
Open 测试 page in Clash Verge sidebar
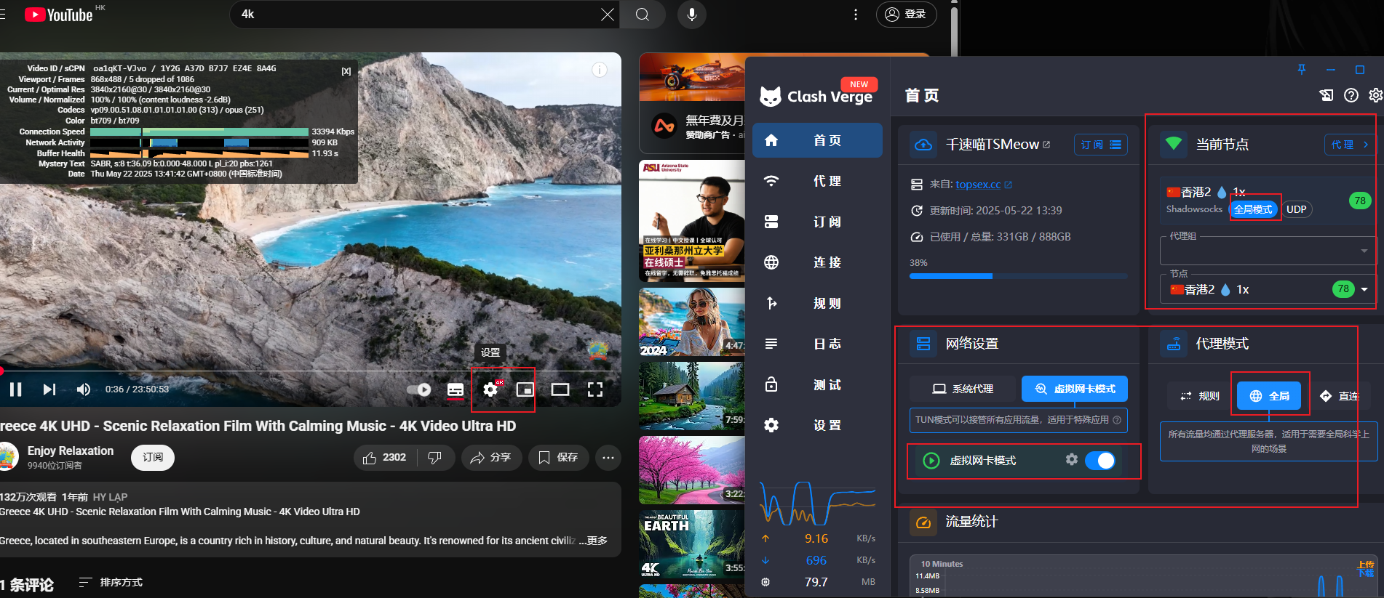coord(817,384)
